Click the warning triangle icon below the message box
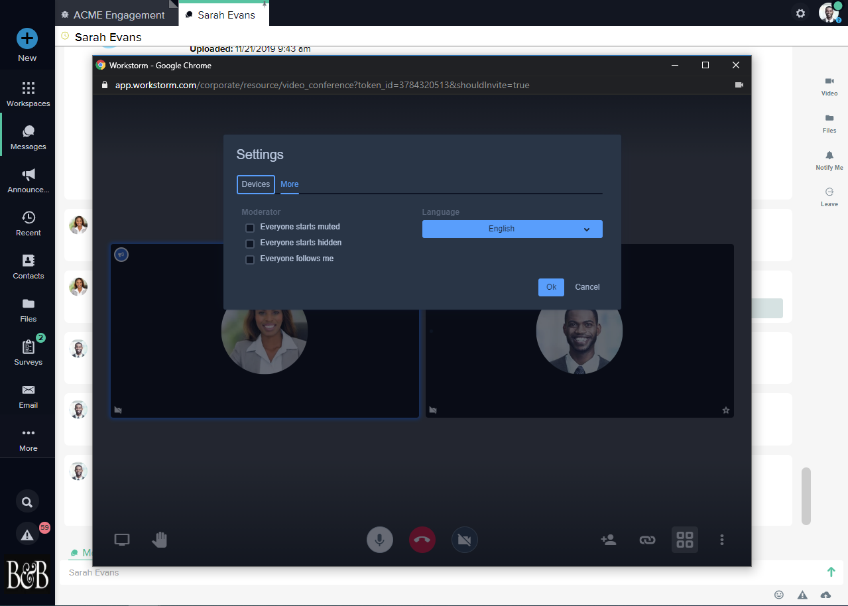This screenshot has width=848, height=606. click(x=802, y=595)
